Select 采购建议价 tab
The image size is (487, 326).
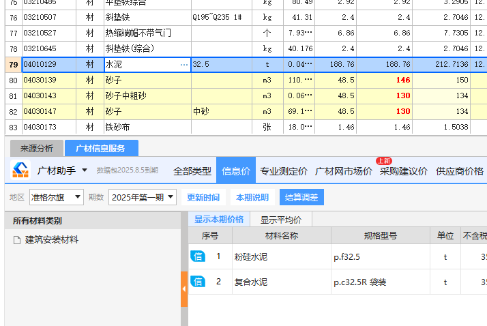pos(404,171)
